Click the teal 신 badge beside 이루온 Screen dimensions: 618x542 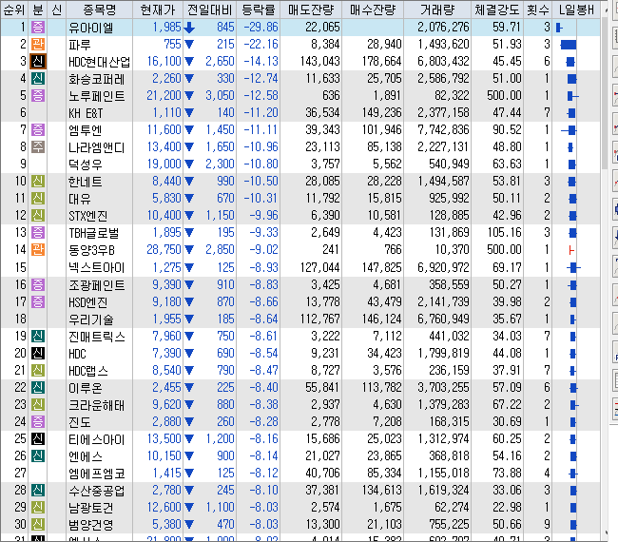(x=38, y=387)
